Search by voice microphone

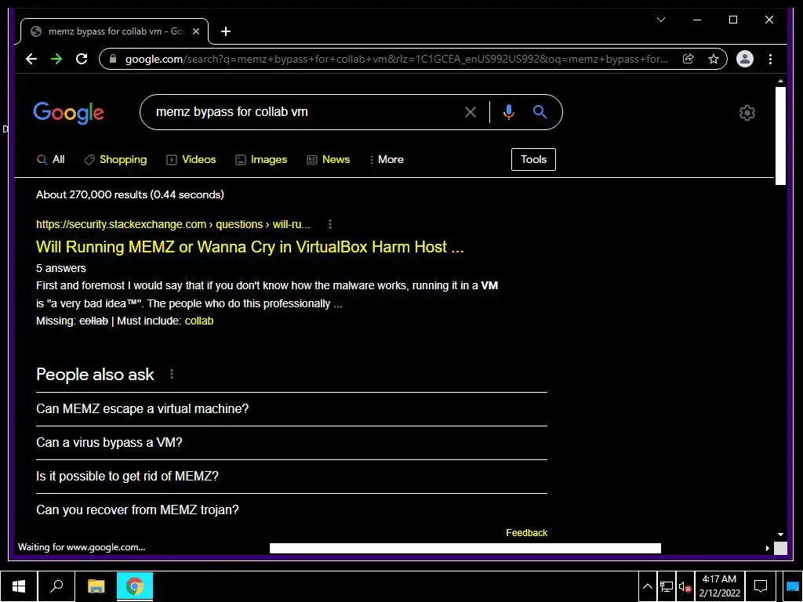click(508, 112)
